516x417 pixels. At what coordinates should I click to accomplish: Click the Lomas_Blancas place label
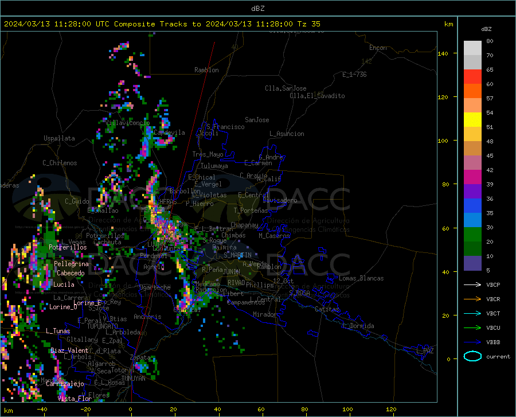361,278
